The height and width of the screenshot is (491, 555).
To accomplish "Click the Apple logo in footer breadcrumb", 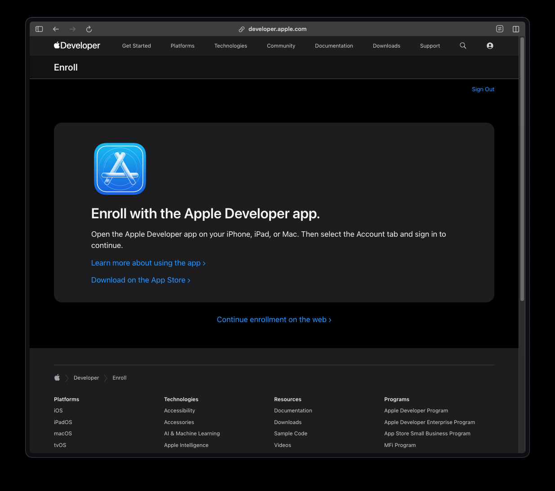I will (x=57, y=378).
